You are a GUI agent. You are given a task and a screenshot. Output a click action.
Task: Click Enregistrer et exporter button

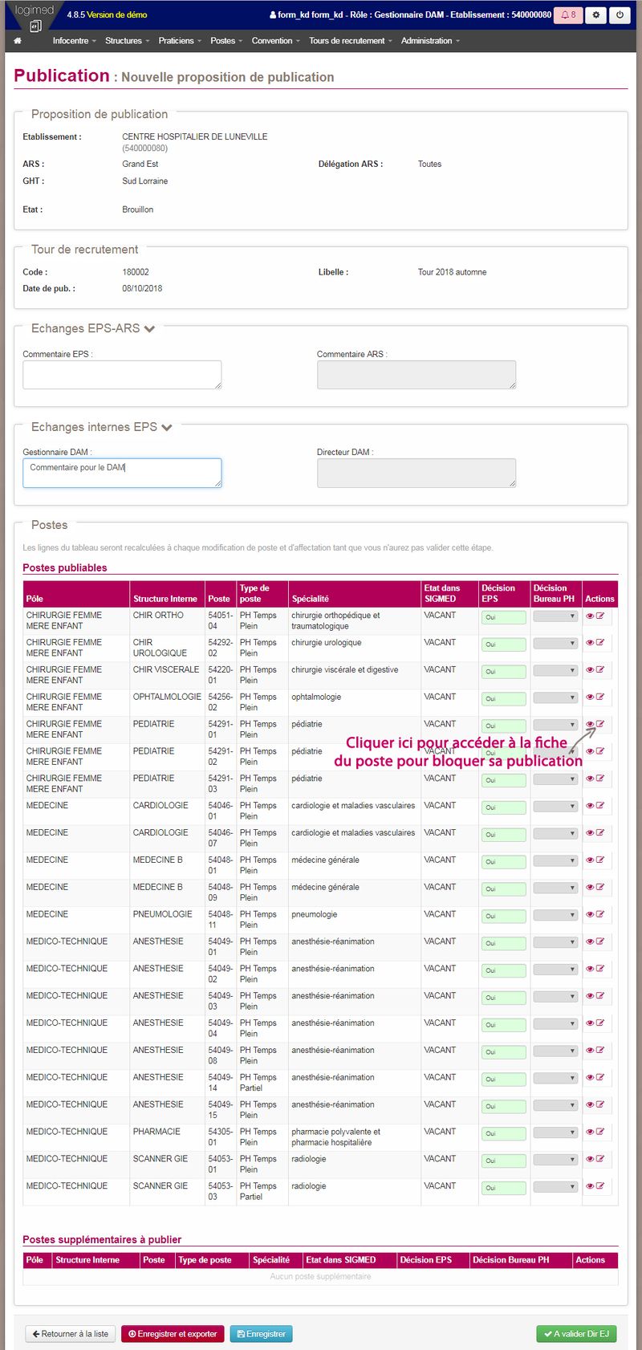pyautogui.click(x=173, y=1334)
